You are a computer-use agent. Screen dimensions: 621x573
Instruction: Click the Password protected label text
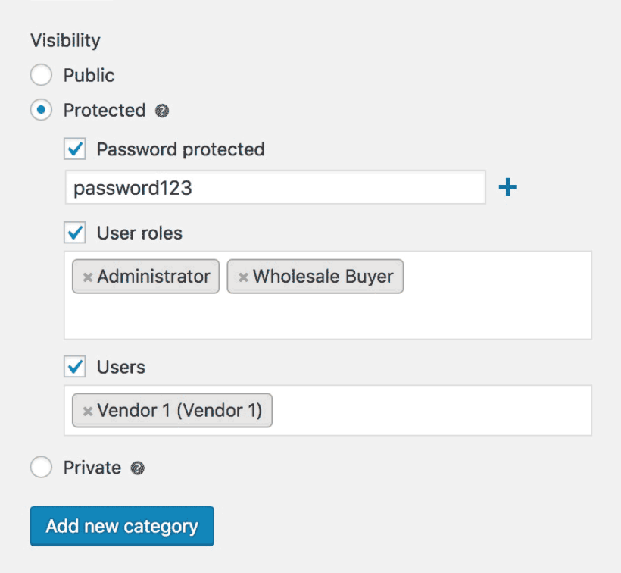coord(180,150)
